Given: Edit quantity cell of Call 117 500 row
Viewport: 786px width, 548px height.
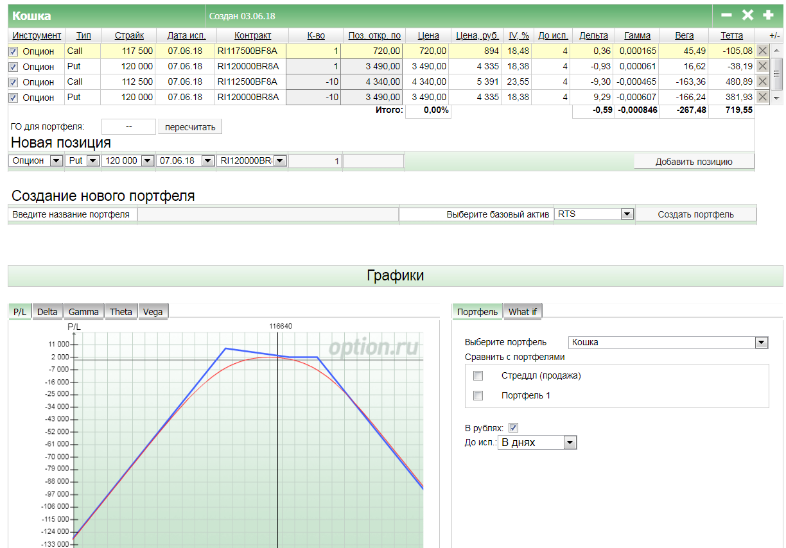Looking at the screenshot, I should (313, 51).
